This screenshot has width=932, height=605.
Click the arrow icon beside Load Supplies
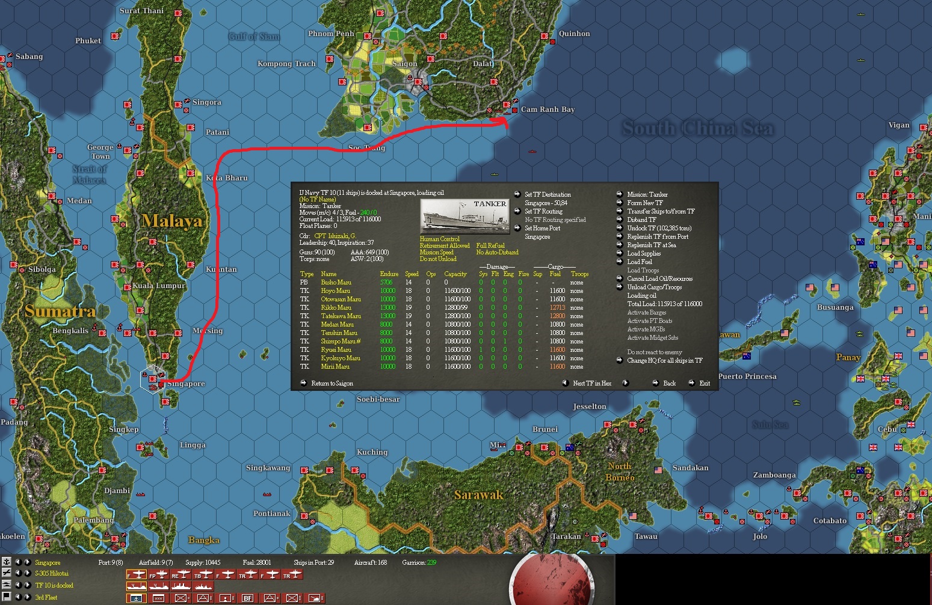(x=620, y=253)
